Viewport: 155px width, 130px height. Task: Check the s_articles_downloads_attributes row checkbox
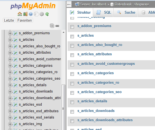click(x=72, y=121)
